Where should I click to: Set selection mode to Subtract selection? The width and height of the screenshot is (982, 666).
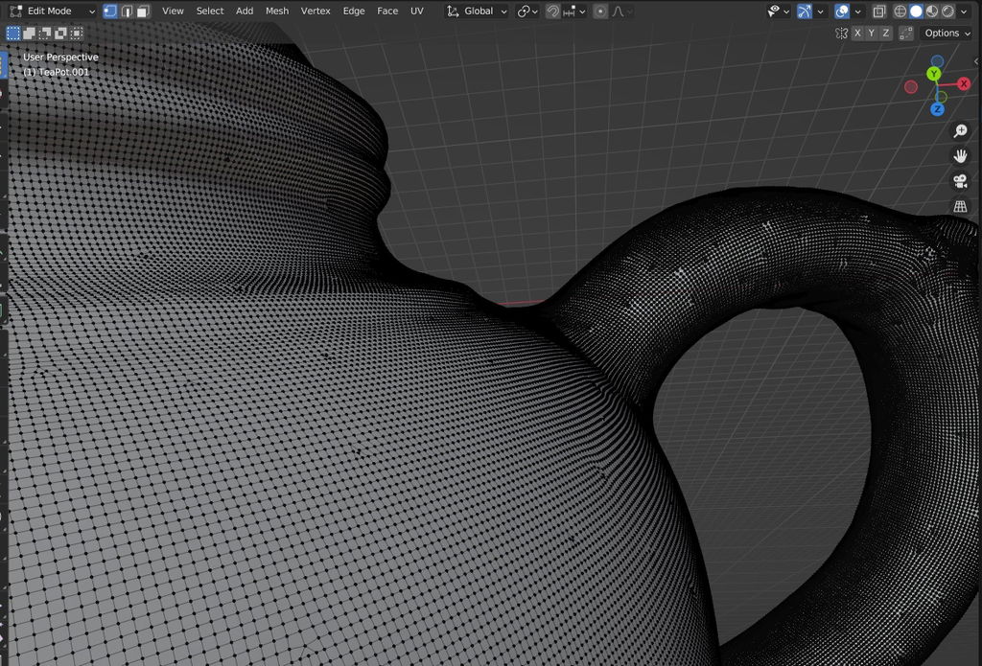pyautogui.click(x=44, y=34)
